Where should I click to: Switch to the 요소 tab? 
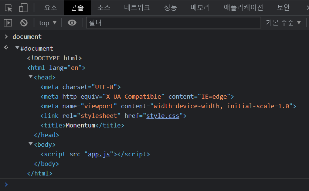tap(51, 8)
